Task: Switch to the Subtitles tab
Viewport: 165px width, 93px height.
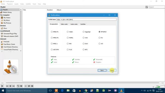Action: (x=83, y=24)
